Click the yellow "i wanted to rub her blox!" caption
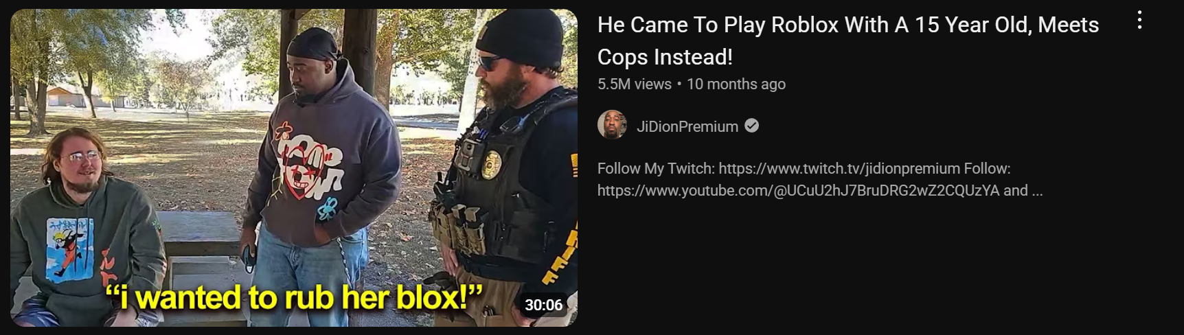This screenshot has height=335, width=1184. 294,299
